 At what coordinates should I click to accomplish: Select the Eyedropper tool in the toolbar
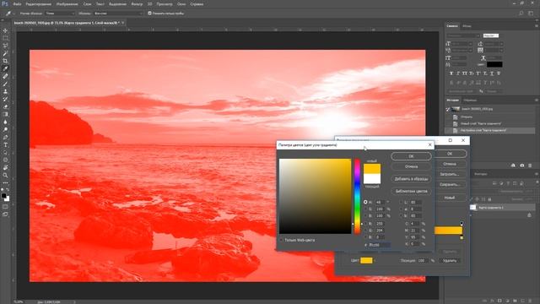(5, 68)
